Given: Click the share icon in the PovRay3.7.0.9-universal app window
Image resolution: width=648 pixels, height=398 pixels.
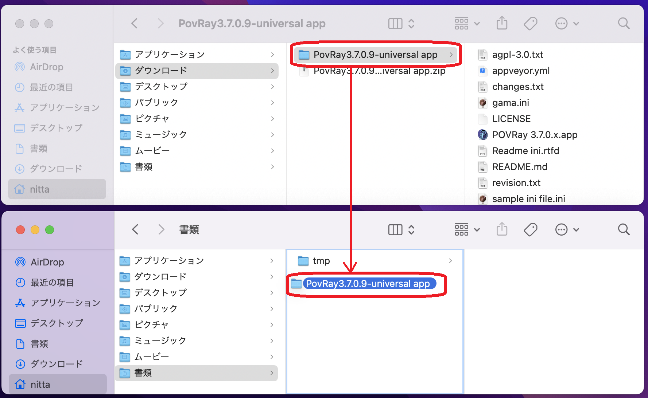Looking at the screenshot, I should pos(502,23).
